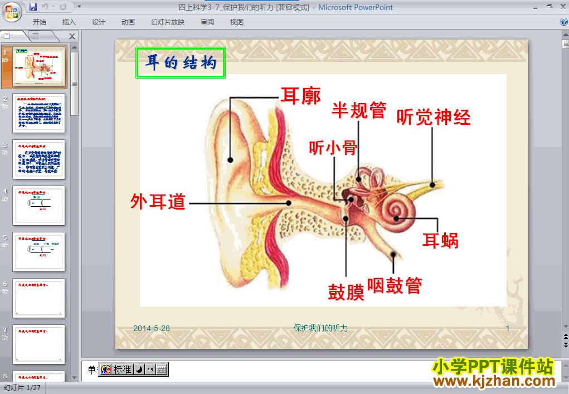Open the 设计 ribbon tab

click(x=98, y=22)
